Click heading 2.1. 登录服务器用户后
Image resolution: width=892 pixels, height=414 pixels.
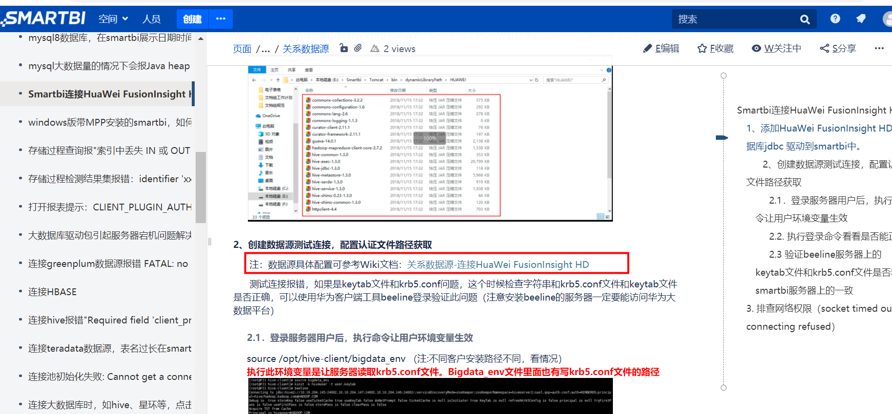(x=360, y=338)
